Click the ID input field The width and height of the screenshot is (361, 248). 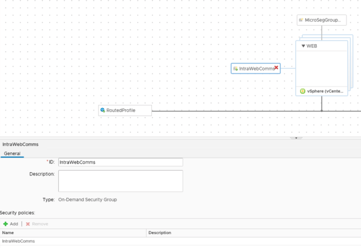click(121, 162)
